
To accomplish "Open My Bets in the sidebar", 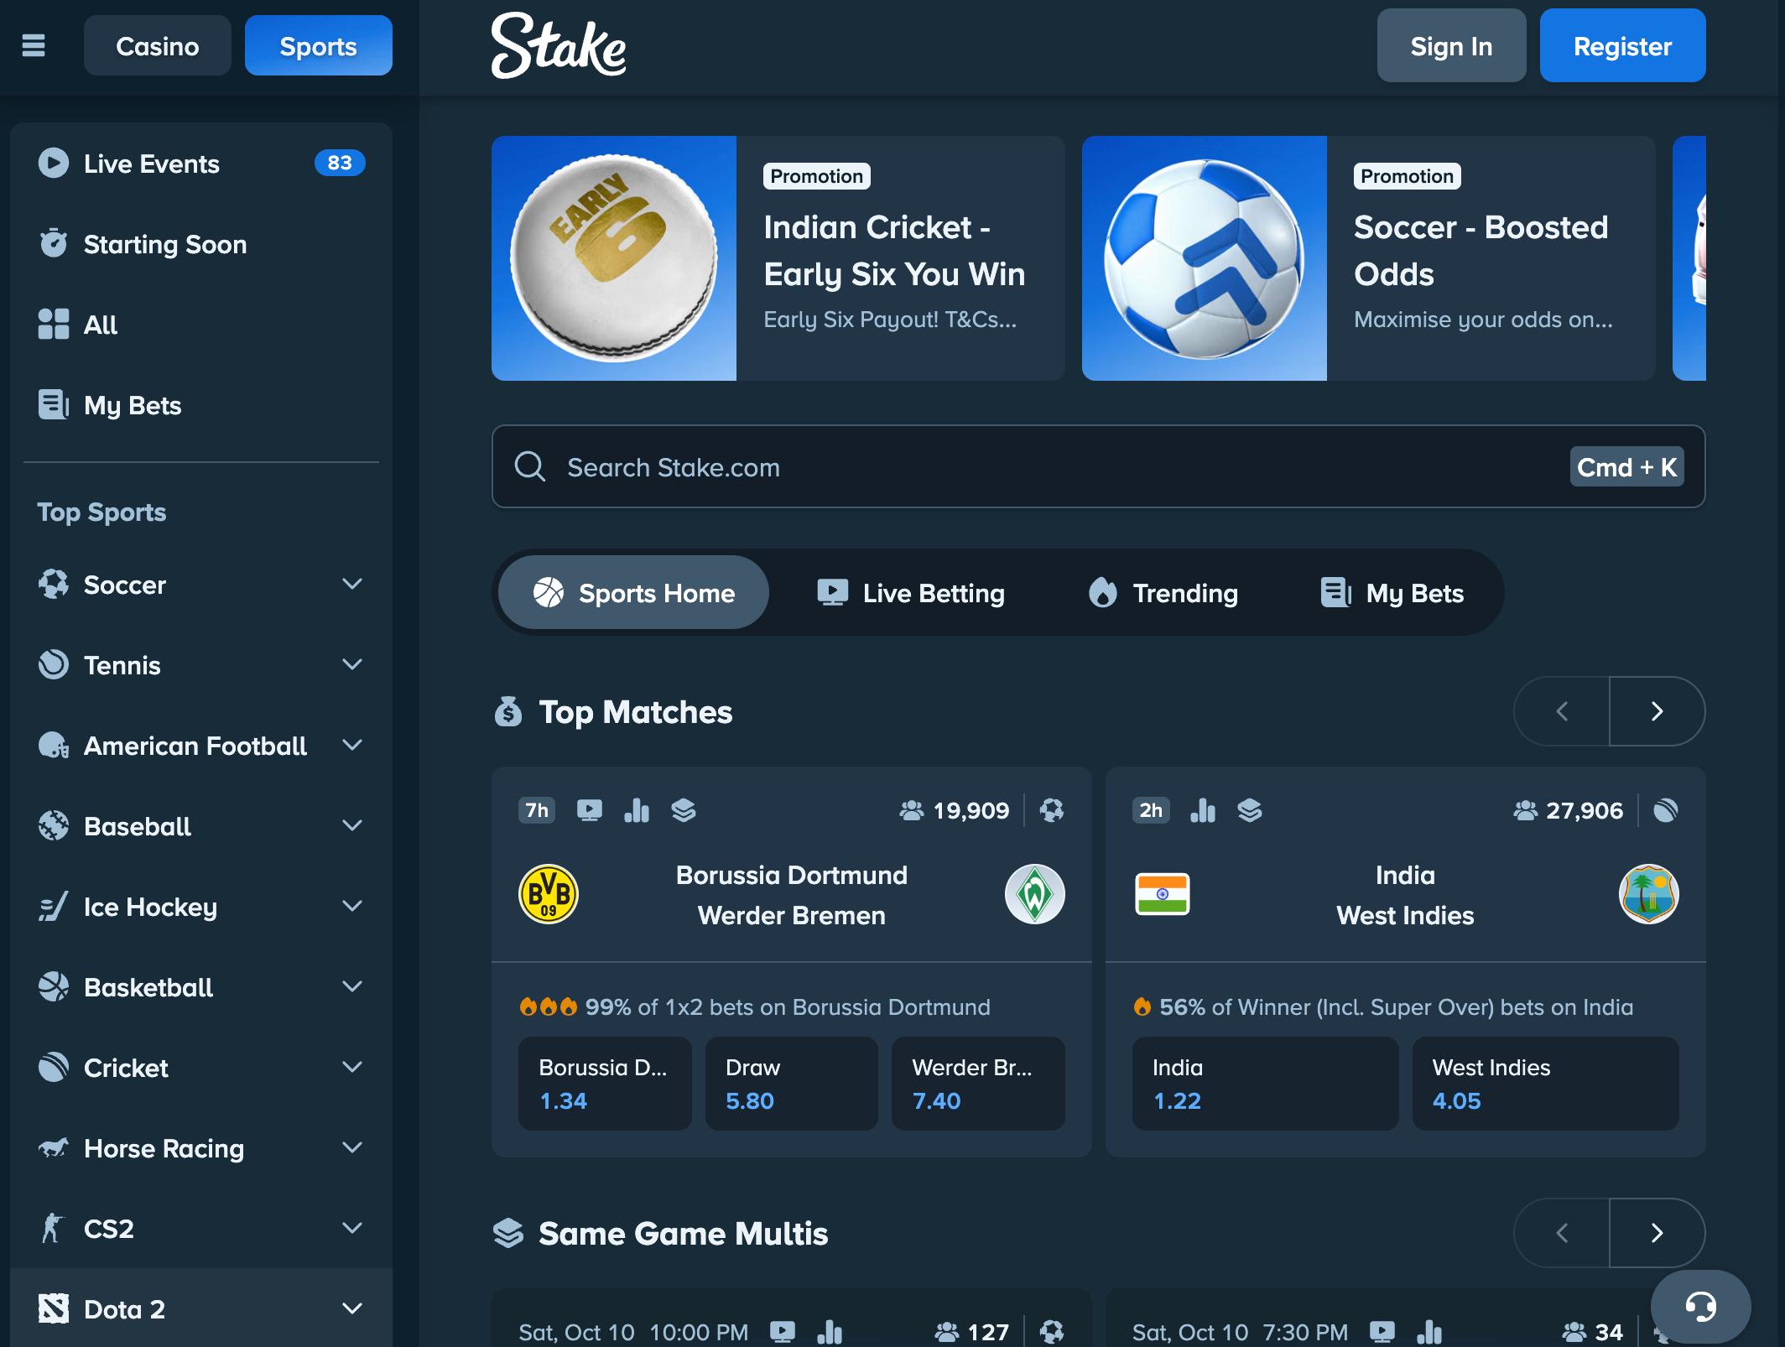I will [201, 405].
